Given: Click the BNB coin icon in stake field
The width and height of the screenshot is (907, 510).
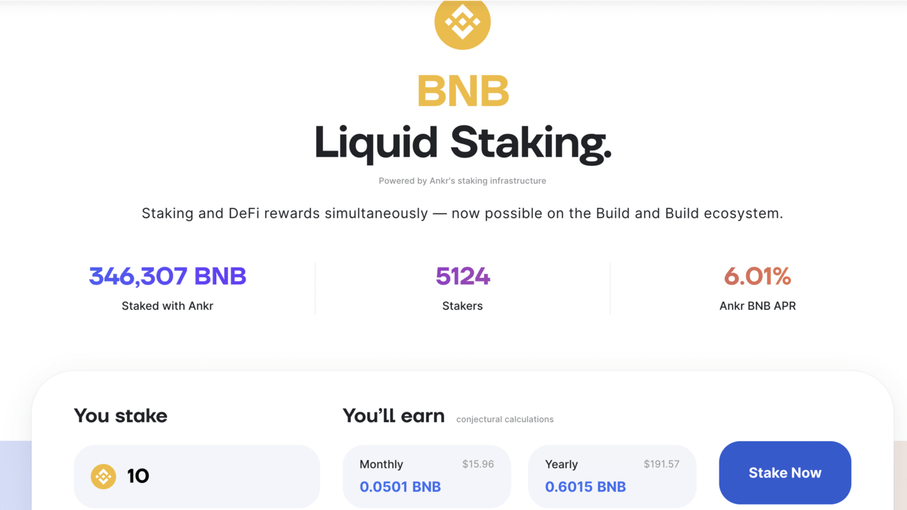Looking at the screenshot, I should pyautogui.click(x=103, y=477).
